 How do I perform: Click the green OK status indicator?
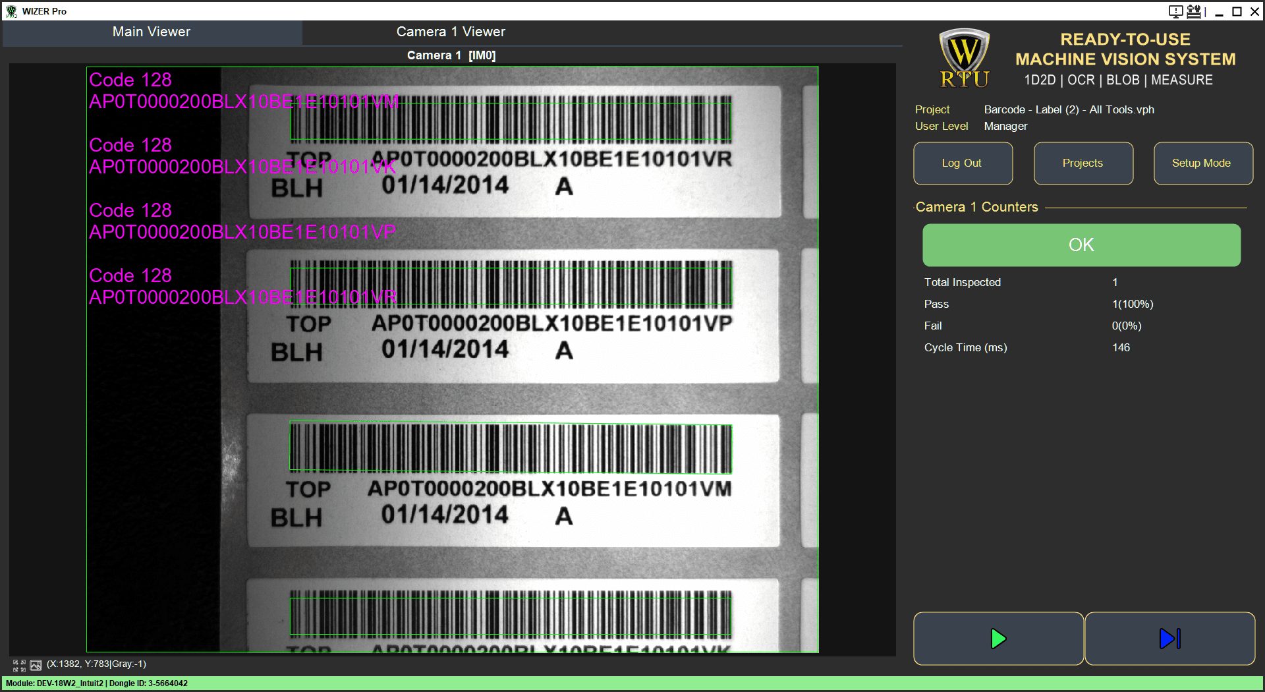[x=1081, y=245]
